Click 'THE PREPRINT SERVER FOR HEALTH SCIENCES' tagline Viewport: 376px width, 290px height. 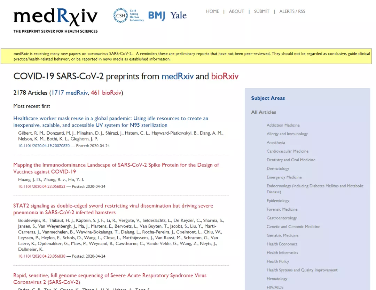[x=55, y=31]
